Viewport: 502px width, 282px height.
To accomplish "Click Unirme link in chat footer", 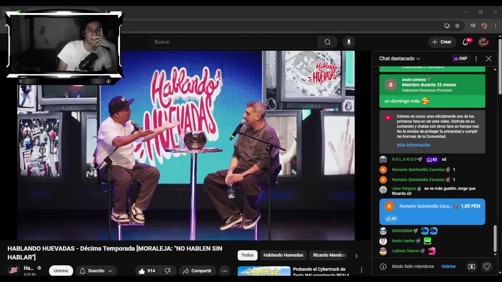I will coord(448,266).
